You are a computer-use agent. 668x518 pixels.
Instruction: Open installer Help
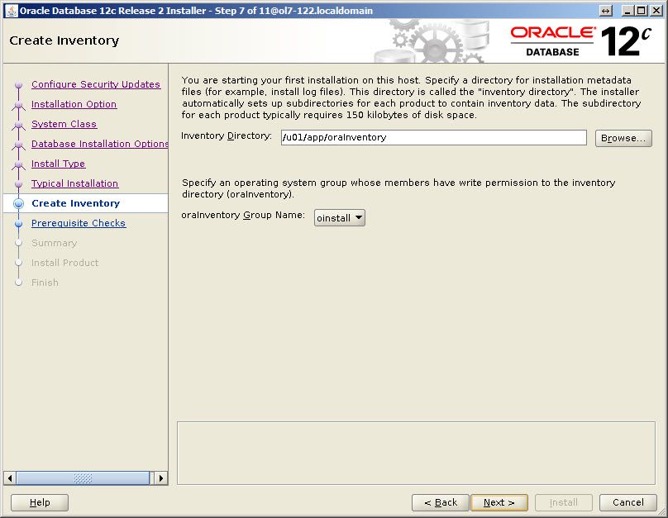click(40, 502)
